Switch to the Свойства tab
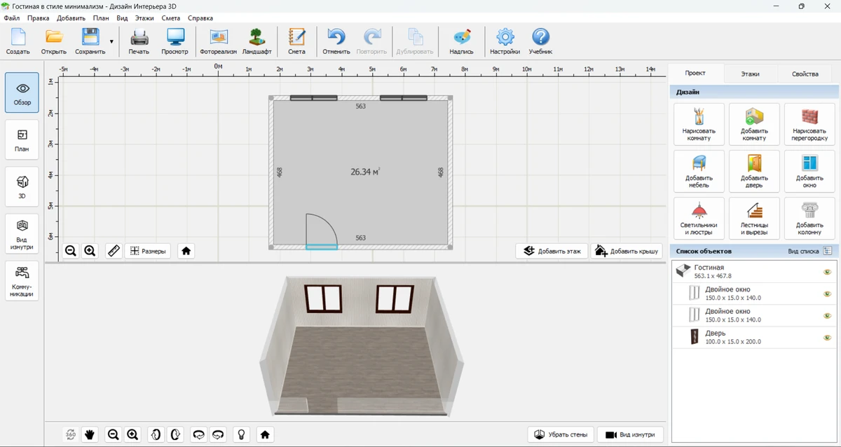 [805, 74]
